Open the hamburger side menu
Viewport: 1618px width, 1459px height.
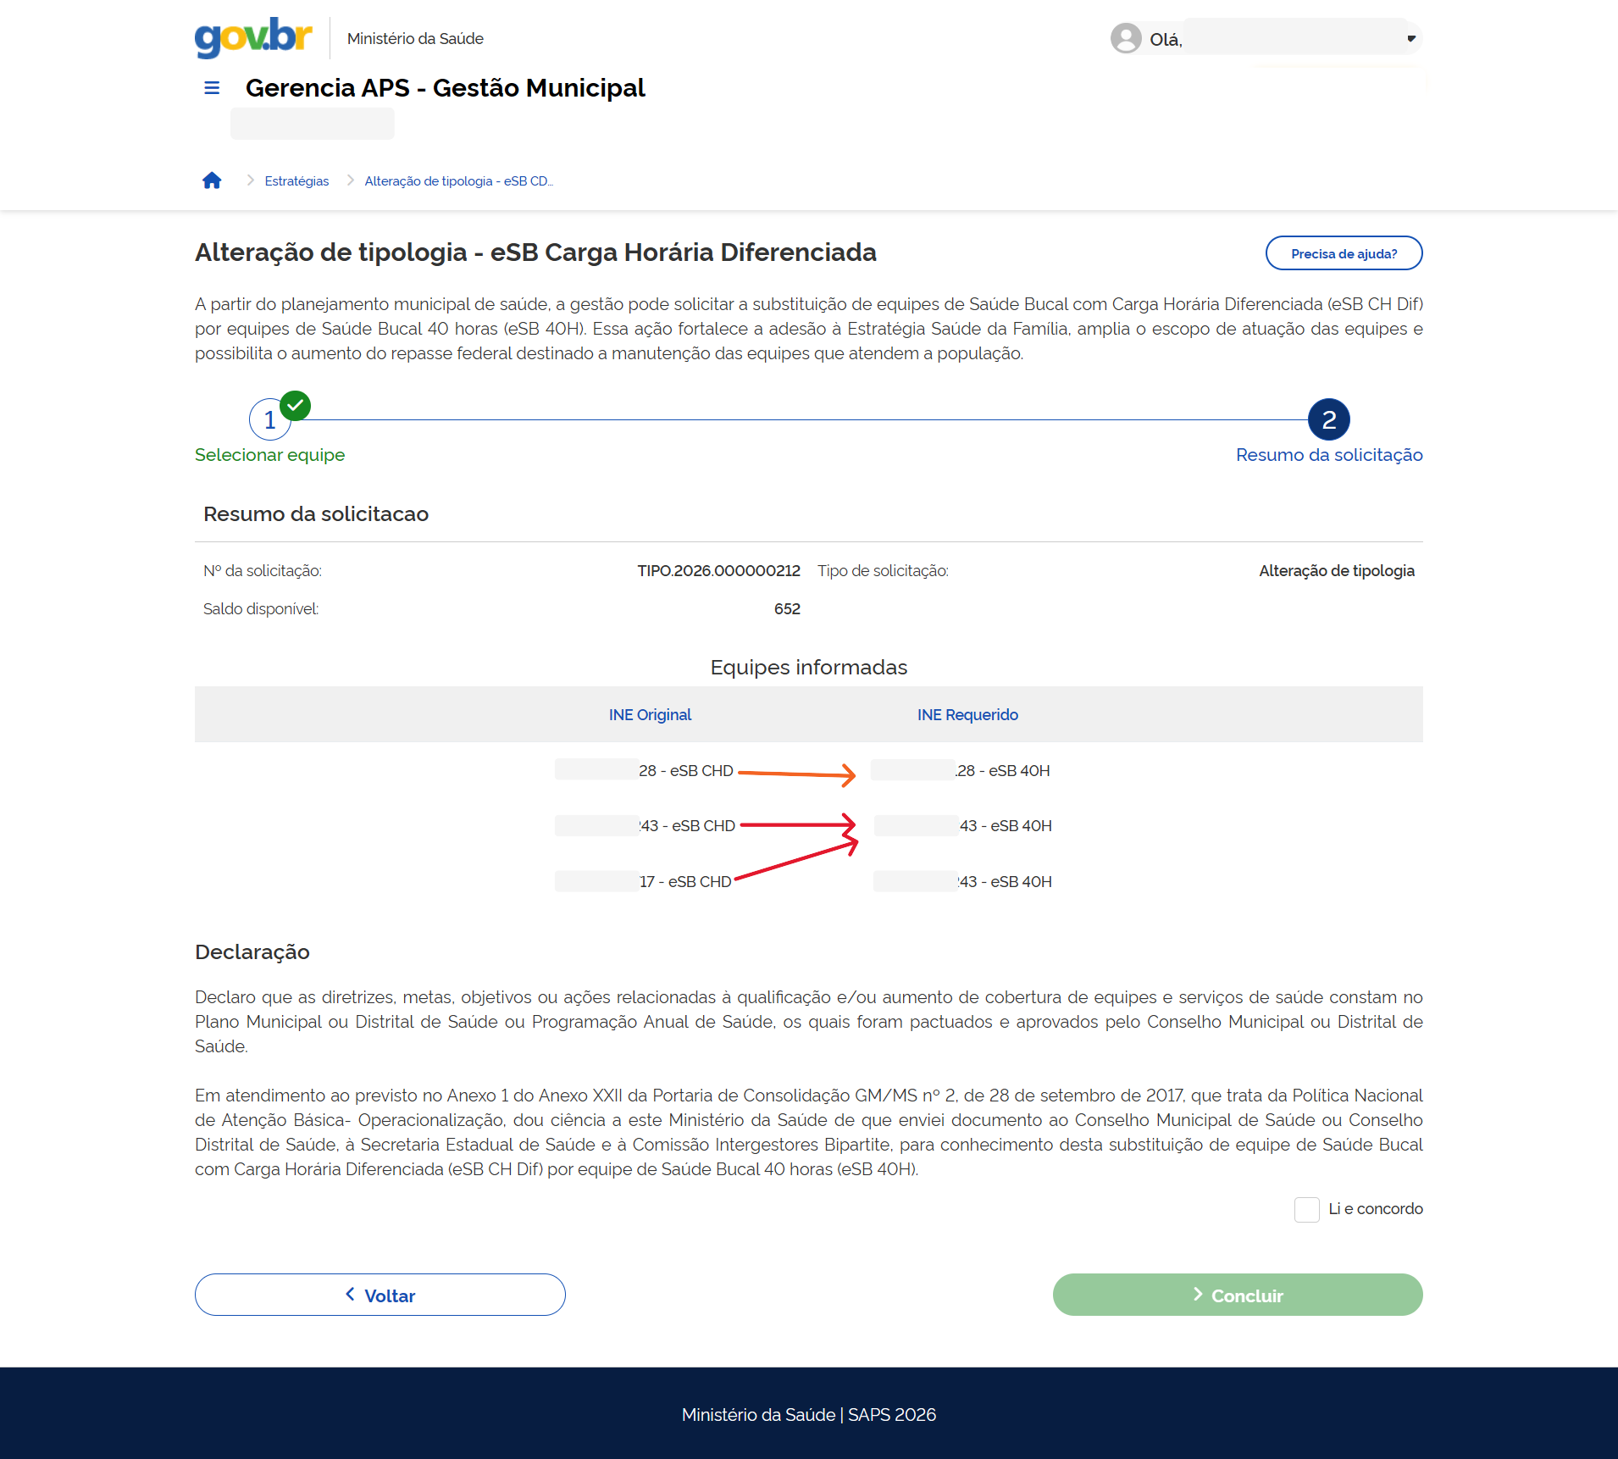pyautogui.click(x=212, y=88)
